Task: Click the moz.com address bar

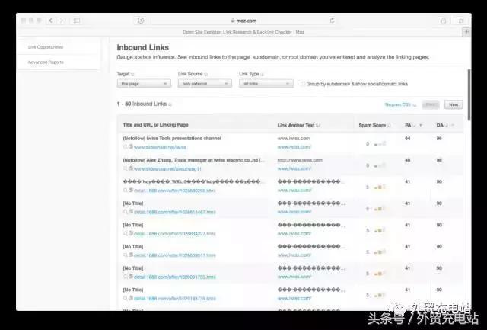Action: click(x=243, y=21)
